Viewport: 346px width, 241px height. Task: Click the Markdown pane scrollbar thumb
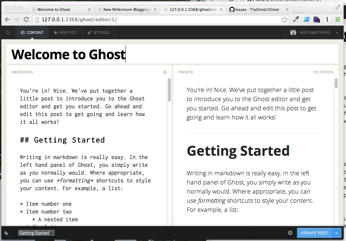(x=169, y=90)
